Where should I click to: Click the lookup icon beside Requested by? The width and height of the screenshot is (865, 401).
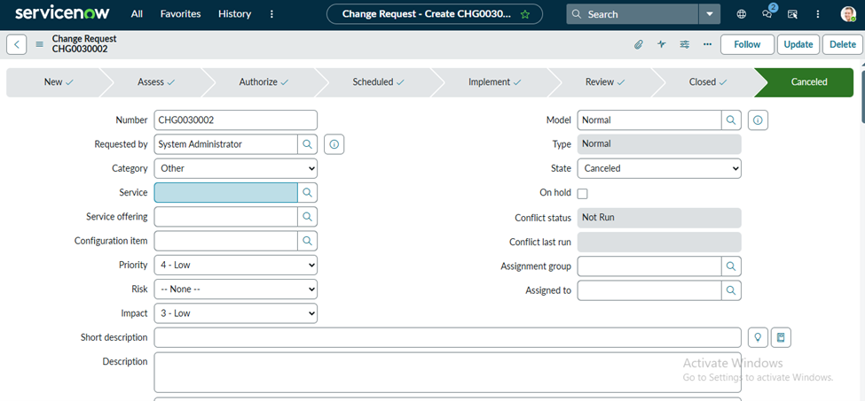(x=307, y=143)
